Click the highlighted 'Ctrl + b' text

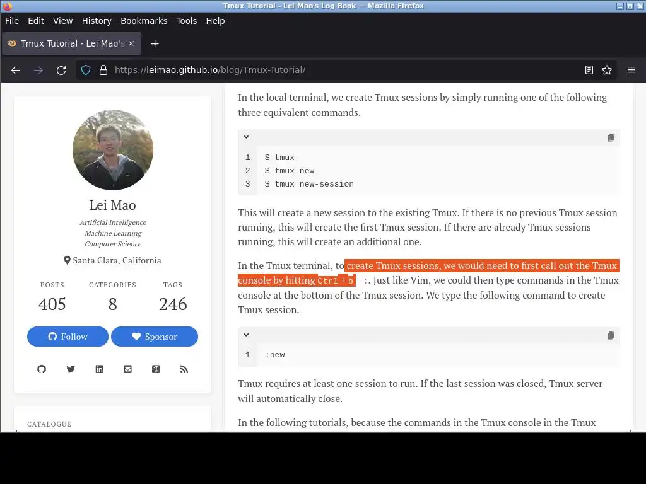click(336, 280)
